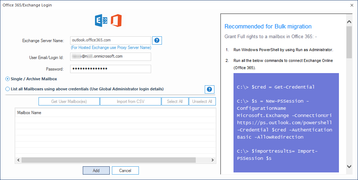Image resolution: width=358 pixels, height=180 pixels.
Task: Click the Cancel button
Action: click(125, 170)
